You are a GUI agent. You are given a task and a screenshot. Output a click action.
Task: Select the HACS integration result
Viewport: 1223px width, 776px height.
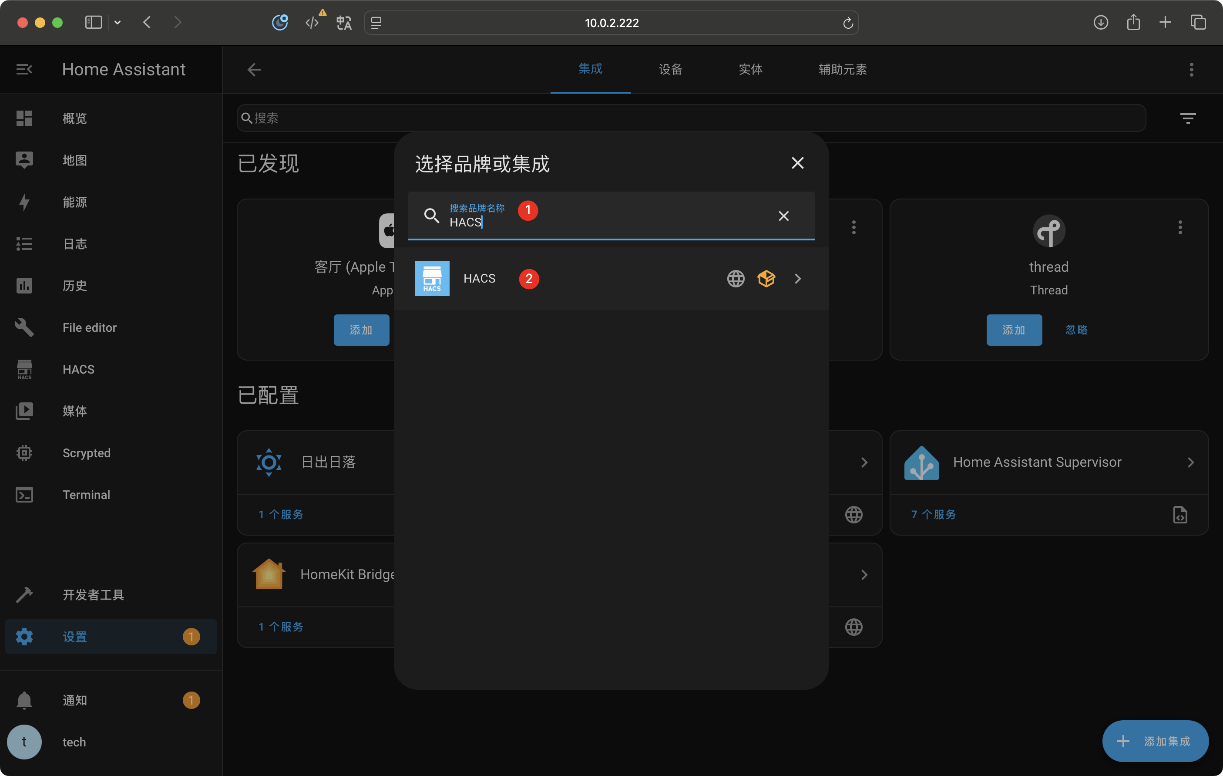click(x=611, y=279)
